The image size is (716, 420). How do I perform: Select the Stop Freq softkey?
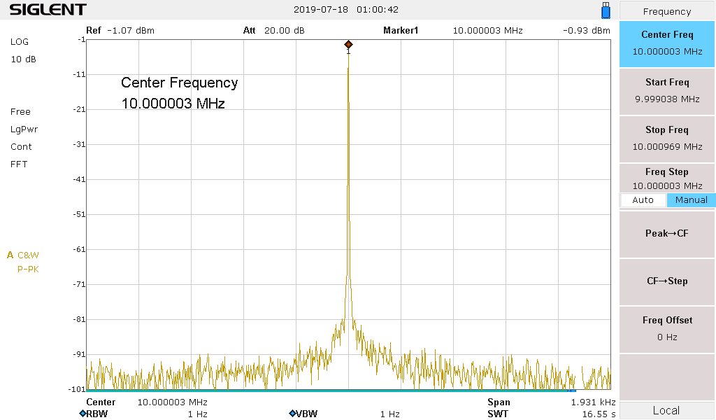(667, 138)
